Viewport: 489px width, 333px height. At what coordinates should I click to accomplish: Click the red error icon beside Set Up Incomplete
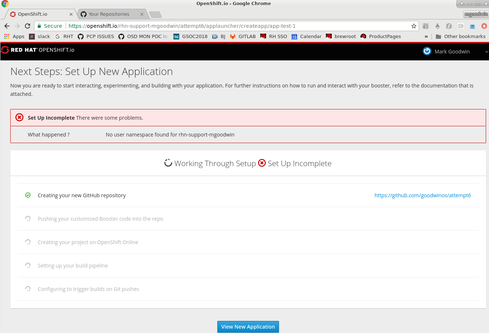point(261,163)
